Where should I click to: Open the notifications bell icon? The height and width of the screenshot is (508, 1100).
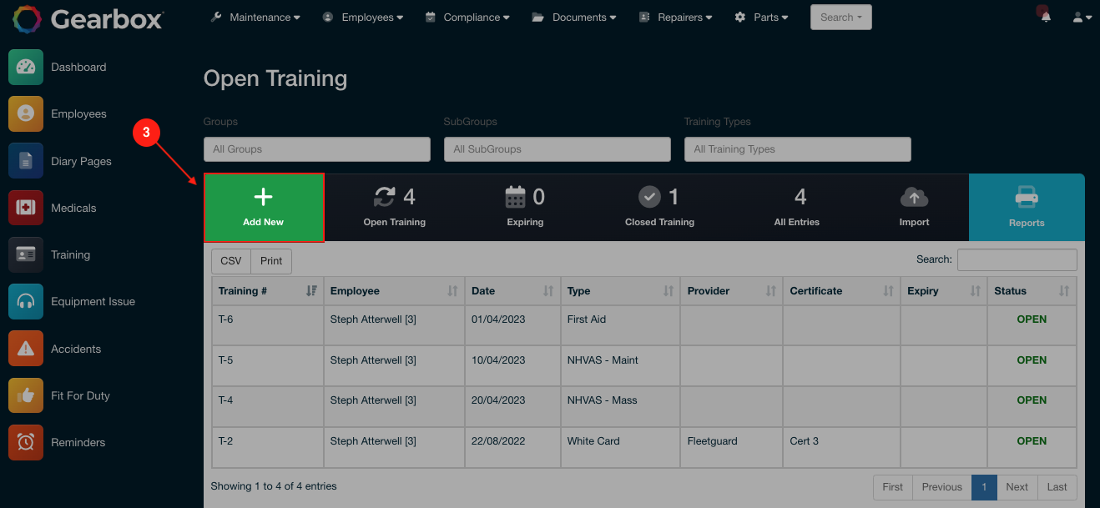tap(1045, 18)
